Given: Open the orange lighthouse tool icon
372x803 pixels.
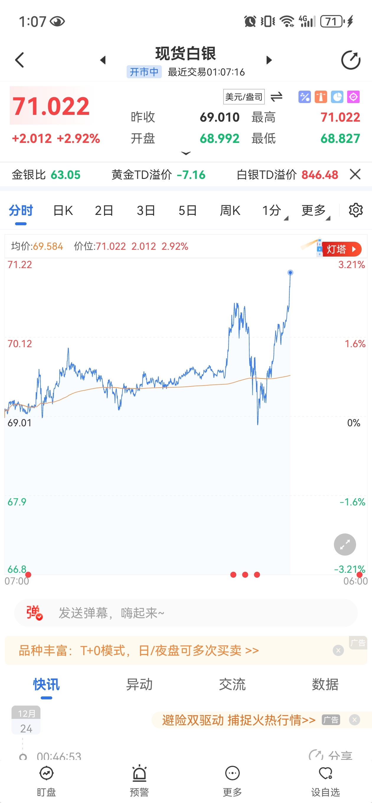Looking at the screenshot, I should [321, 97].
